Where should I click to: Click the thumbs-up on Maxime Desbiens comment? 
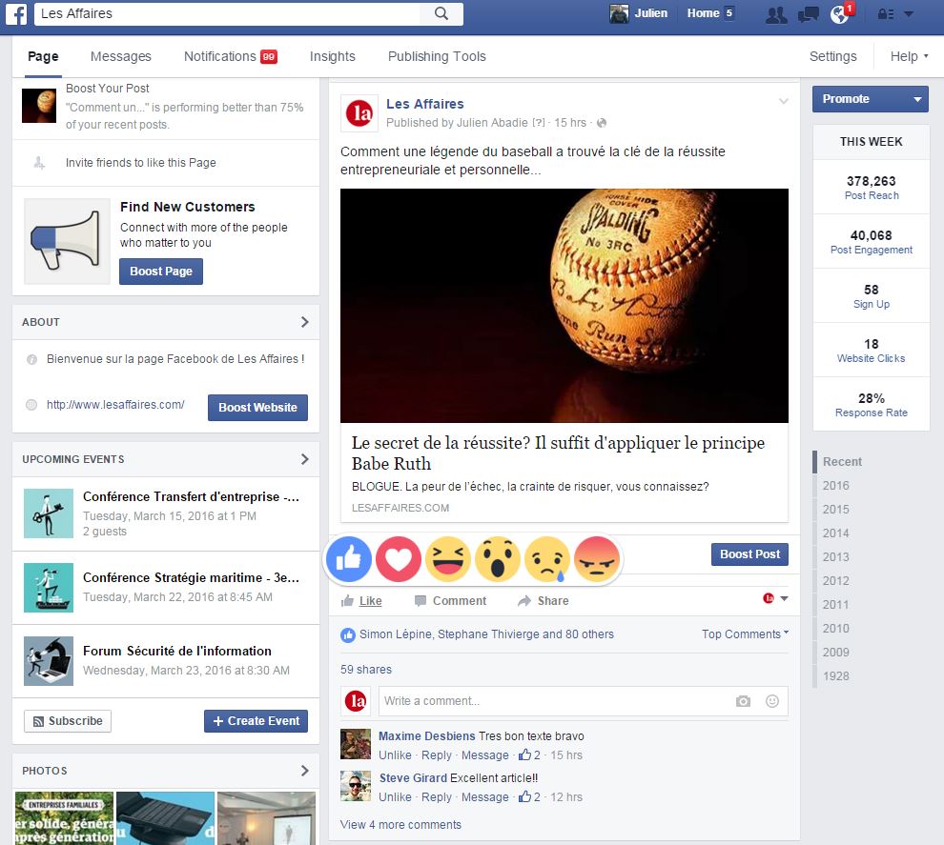(525, 754)
